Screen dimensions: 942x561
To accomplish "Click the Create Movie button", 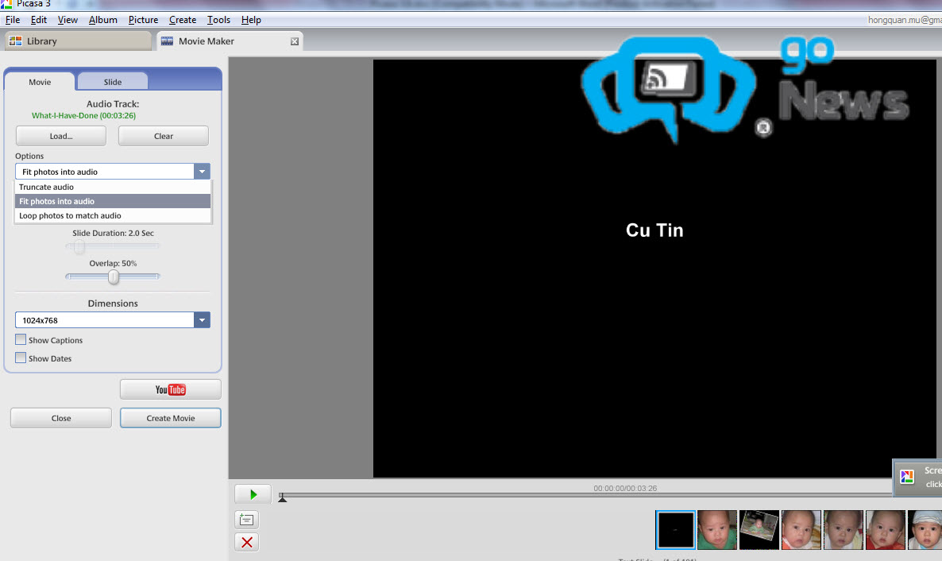I will point(171,418).
